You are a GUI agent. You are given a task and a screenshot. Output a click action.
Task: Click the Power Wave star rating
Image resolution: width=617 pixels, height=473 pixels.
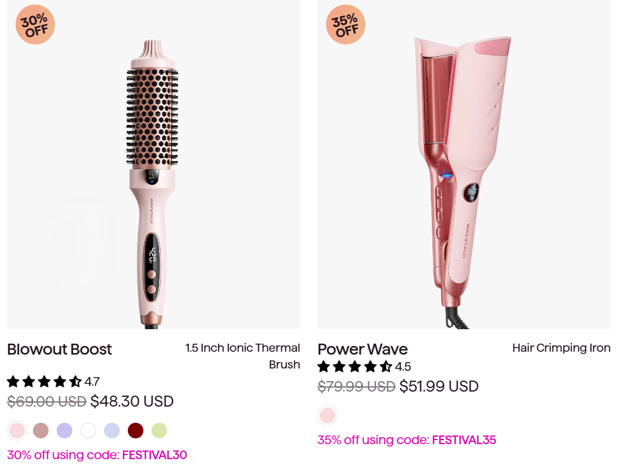[354, 367]
